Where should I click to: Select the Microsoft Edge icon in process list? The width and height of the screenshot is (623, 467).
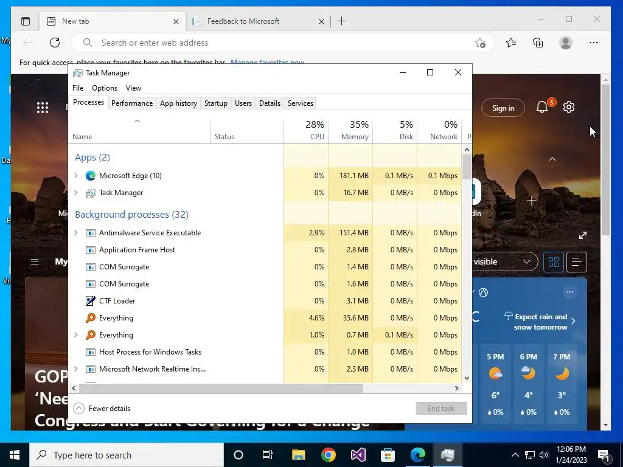[x=91, y=176]
